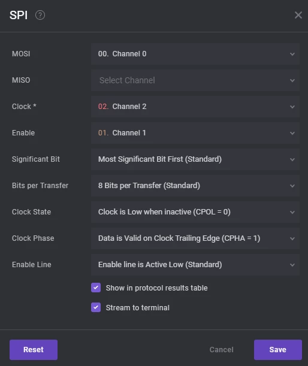The height and width of the screenshot is (366, 308).
Task: Uncheck Show in protocol results table
Action: tap(96, 288)
